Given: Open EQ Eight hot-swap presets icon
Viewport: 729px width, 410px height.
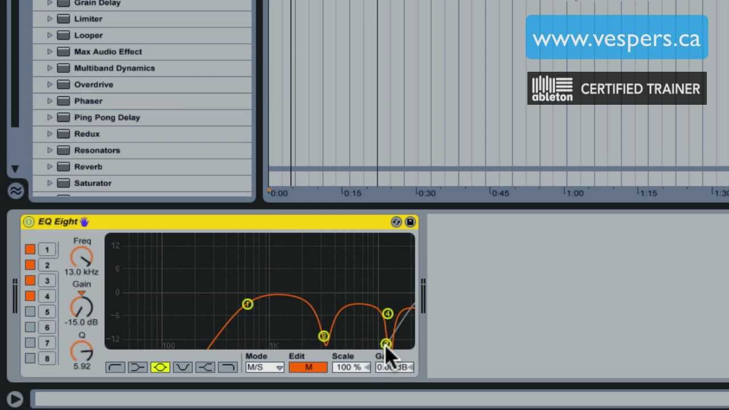Looking at the screenshot, I should click(x=396, y=222).
